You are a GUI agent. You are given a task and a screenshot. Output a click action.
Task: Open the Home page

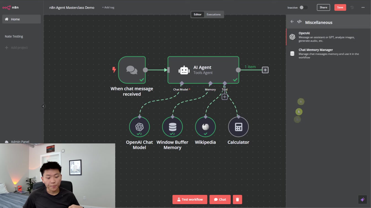(22, 19)
